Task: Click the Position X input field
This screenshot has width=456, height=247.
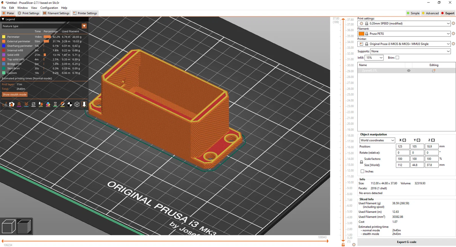Action: [403, 146]
